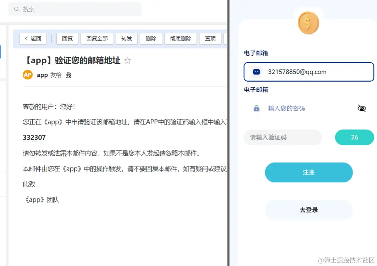
Task: Click 回复全部 to reply all
Action: pyautogui.click(x=97, y=38)
